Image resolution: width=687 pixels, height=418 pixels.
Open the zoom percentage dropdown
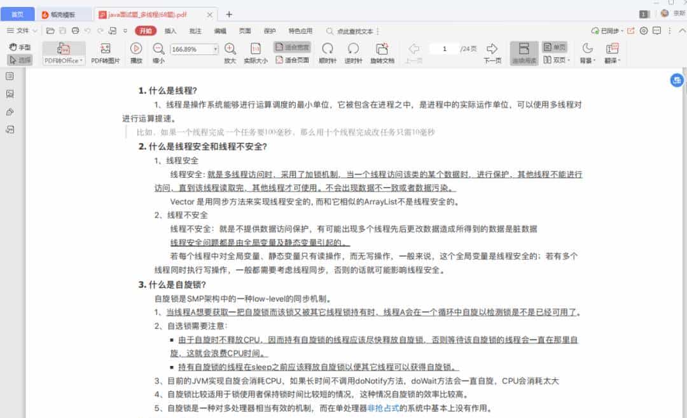point(214,48)
